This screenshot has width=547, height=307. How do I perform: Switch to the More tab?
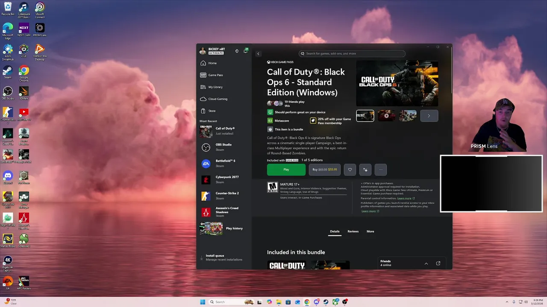(x=371, y=232)
